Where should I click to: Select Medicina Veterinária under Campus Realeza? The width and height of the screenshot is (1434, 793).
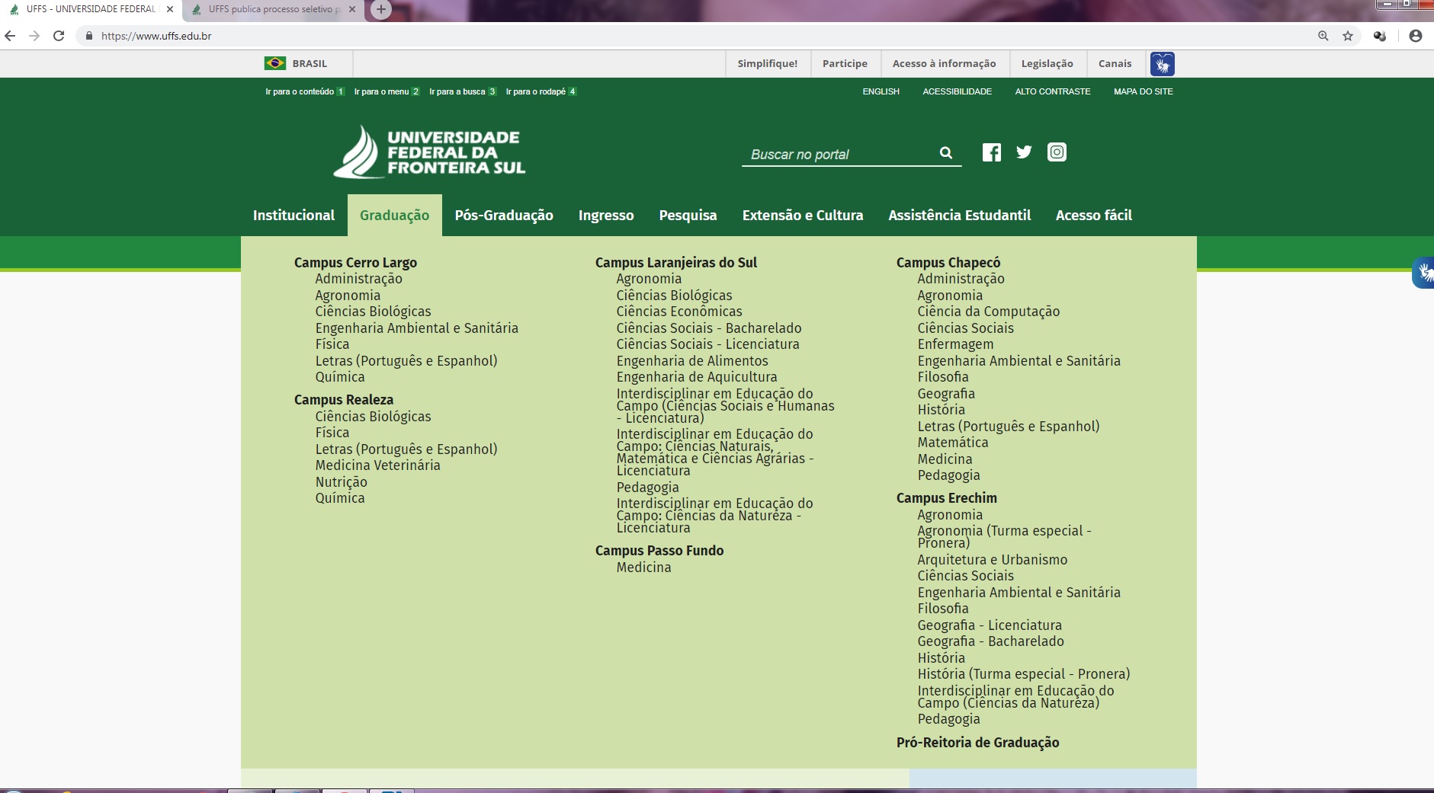pos(378,465)
